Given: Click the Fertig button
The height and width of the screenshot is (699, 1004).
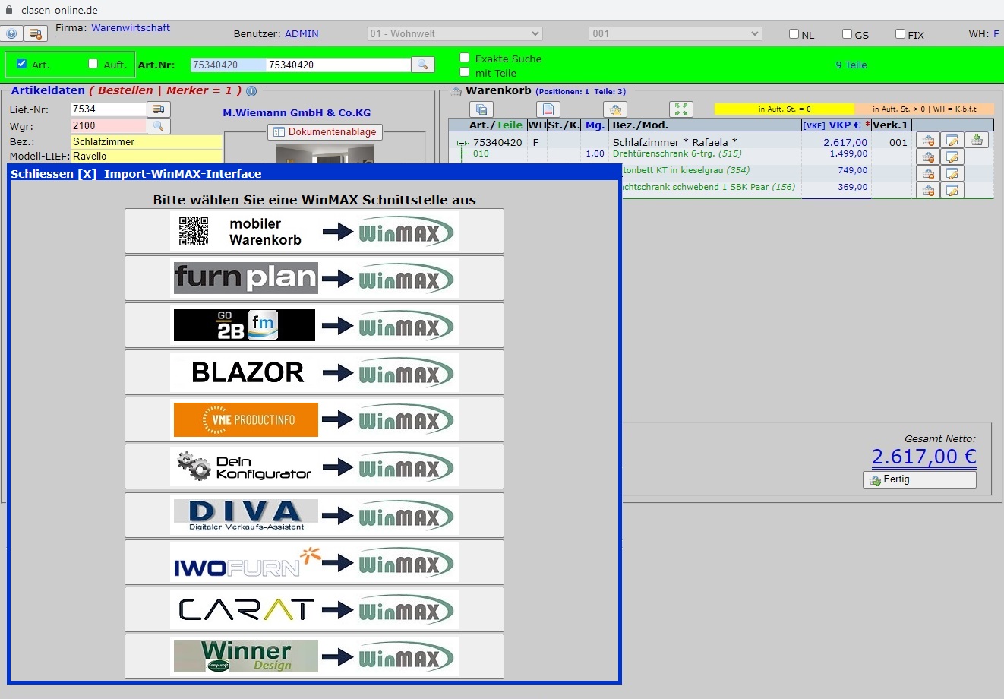Looking at the screenshot, I should pyautogui.click(x=920, y=480).
